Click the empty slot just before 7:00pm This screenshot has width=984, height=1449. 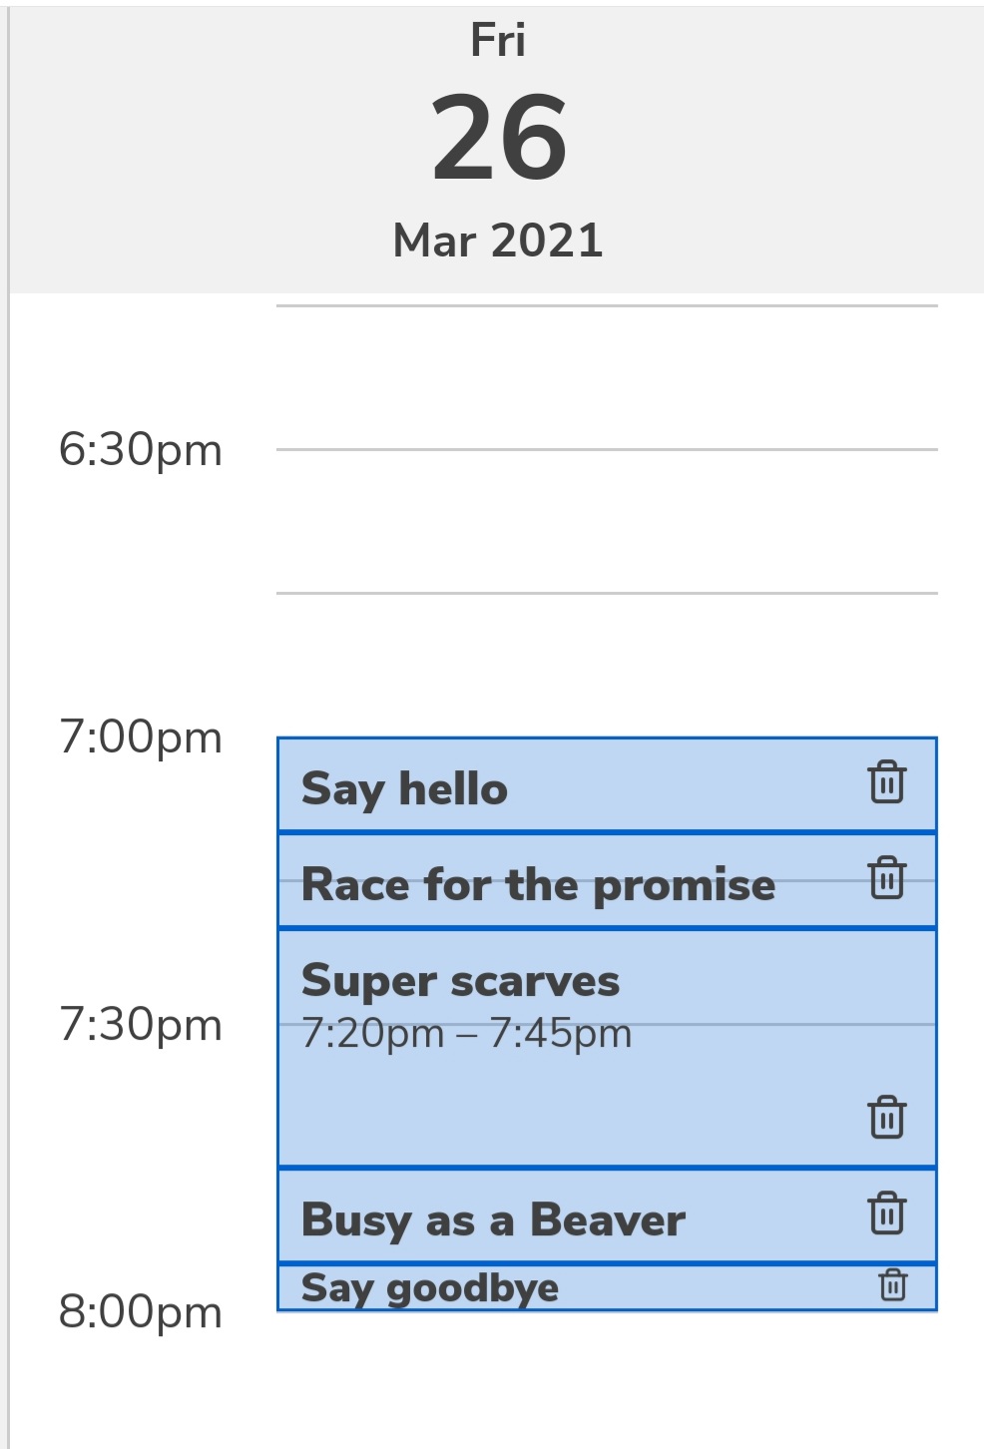click(607, 665)
